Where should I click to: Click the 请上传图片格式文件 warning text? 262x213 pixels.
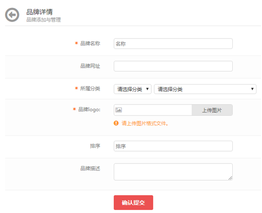click(x=145, y=123)
